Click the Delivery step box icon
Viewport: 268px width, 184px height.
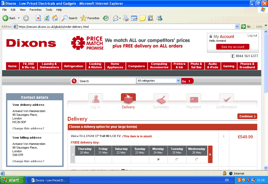pos(128,99)
